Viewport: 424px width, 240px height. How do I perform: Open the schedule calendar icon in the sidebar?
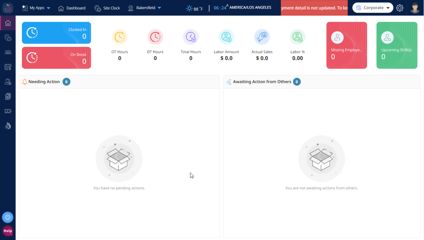click(8, 67)
